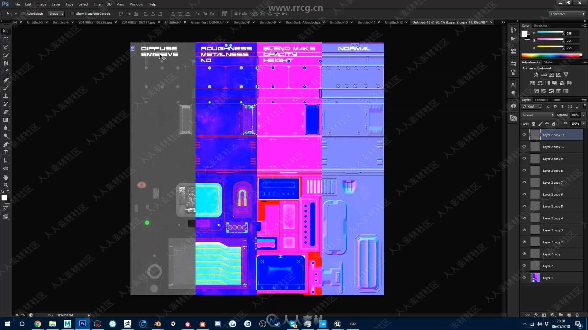The image size is (588, 330).
Task: Switch to Untitled-11 document tab
Action: pos(367,22)
